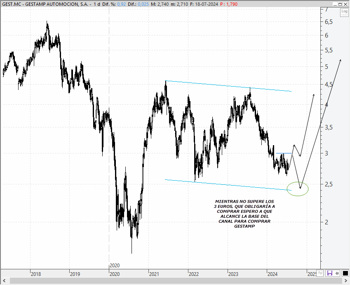
Task: Close the chart window
Action: (x=345, y=4)
